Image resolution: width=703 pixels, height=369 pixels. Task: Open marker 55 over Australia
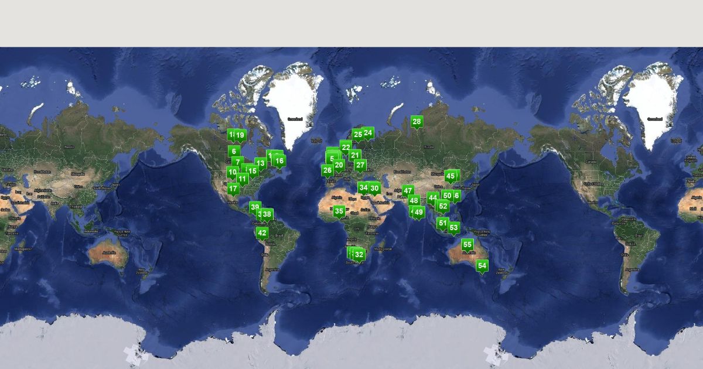click(467, 244)
